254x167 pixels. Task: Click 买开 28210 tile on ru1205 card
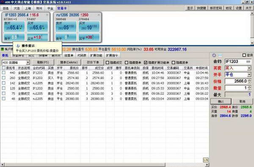[89, 27]
